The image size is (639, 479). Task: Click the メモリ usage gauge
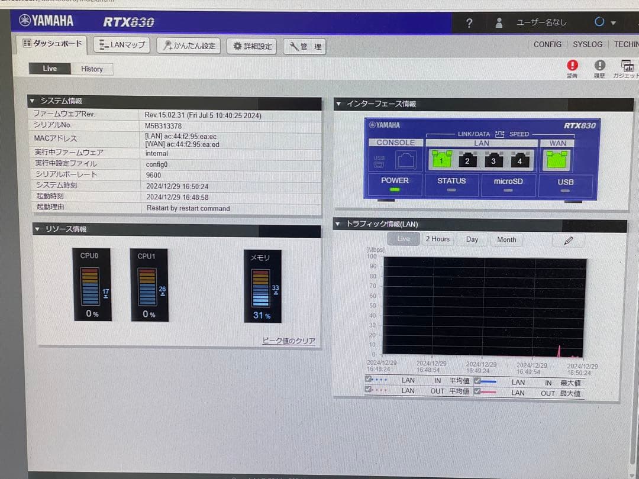(x=263, y=286)
